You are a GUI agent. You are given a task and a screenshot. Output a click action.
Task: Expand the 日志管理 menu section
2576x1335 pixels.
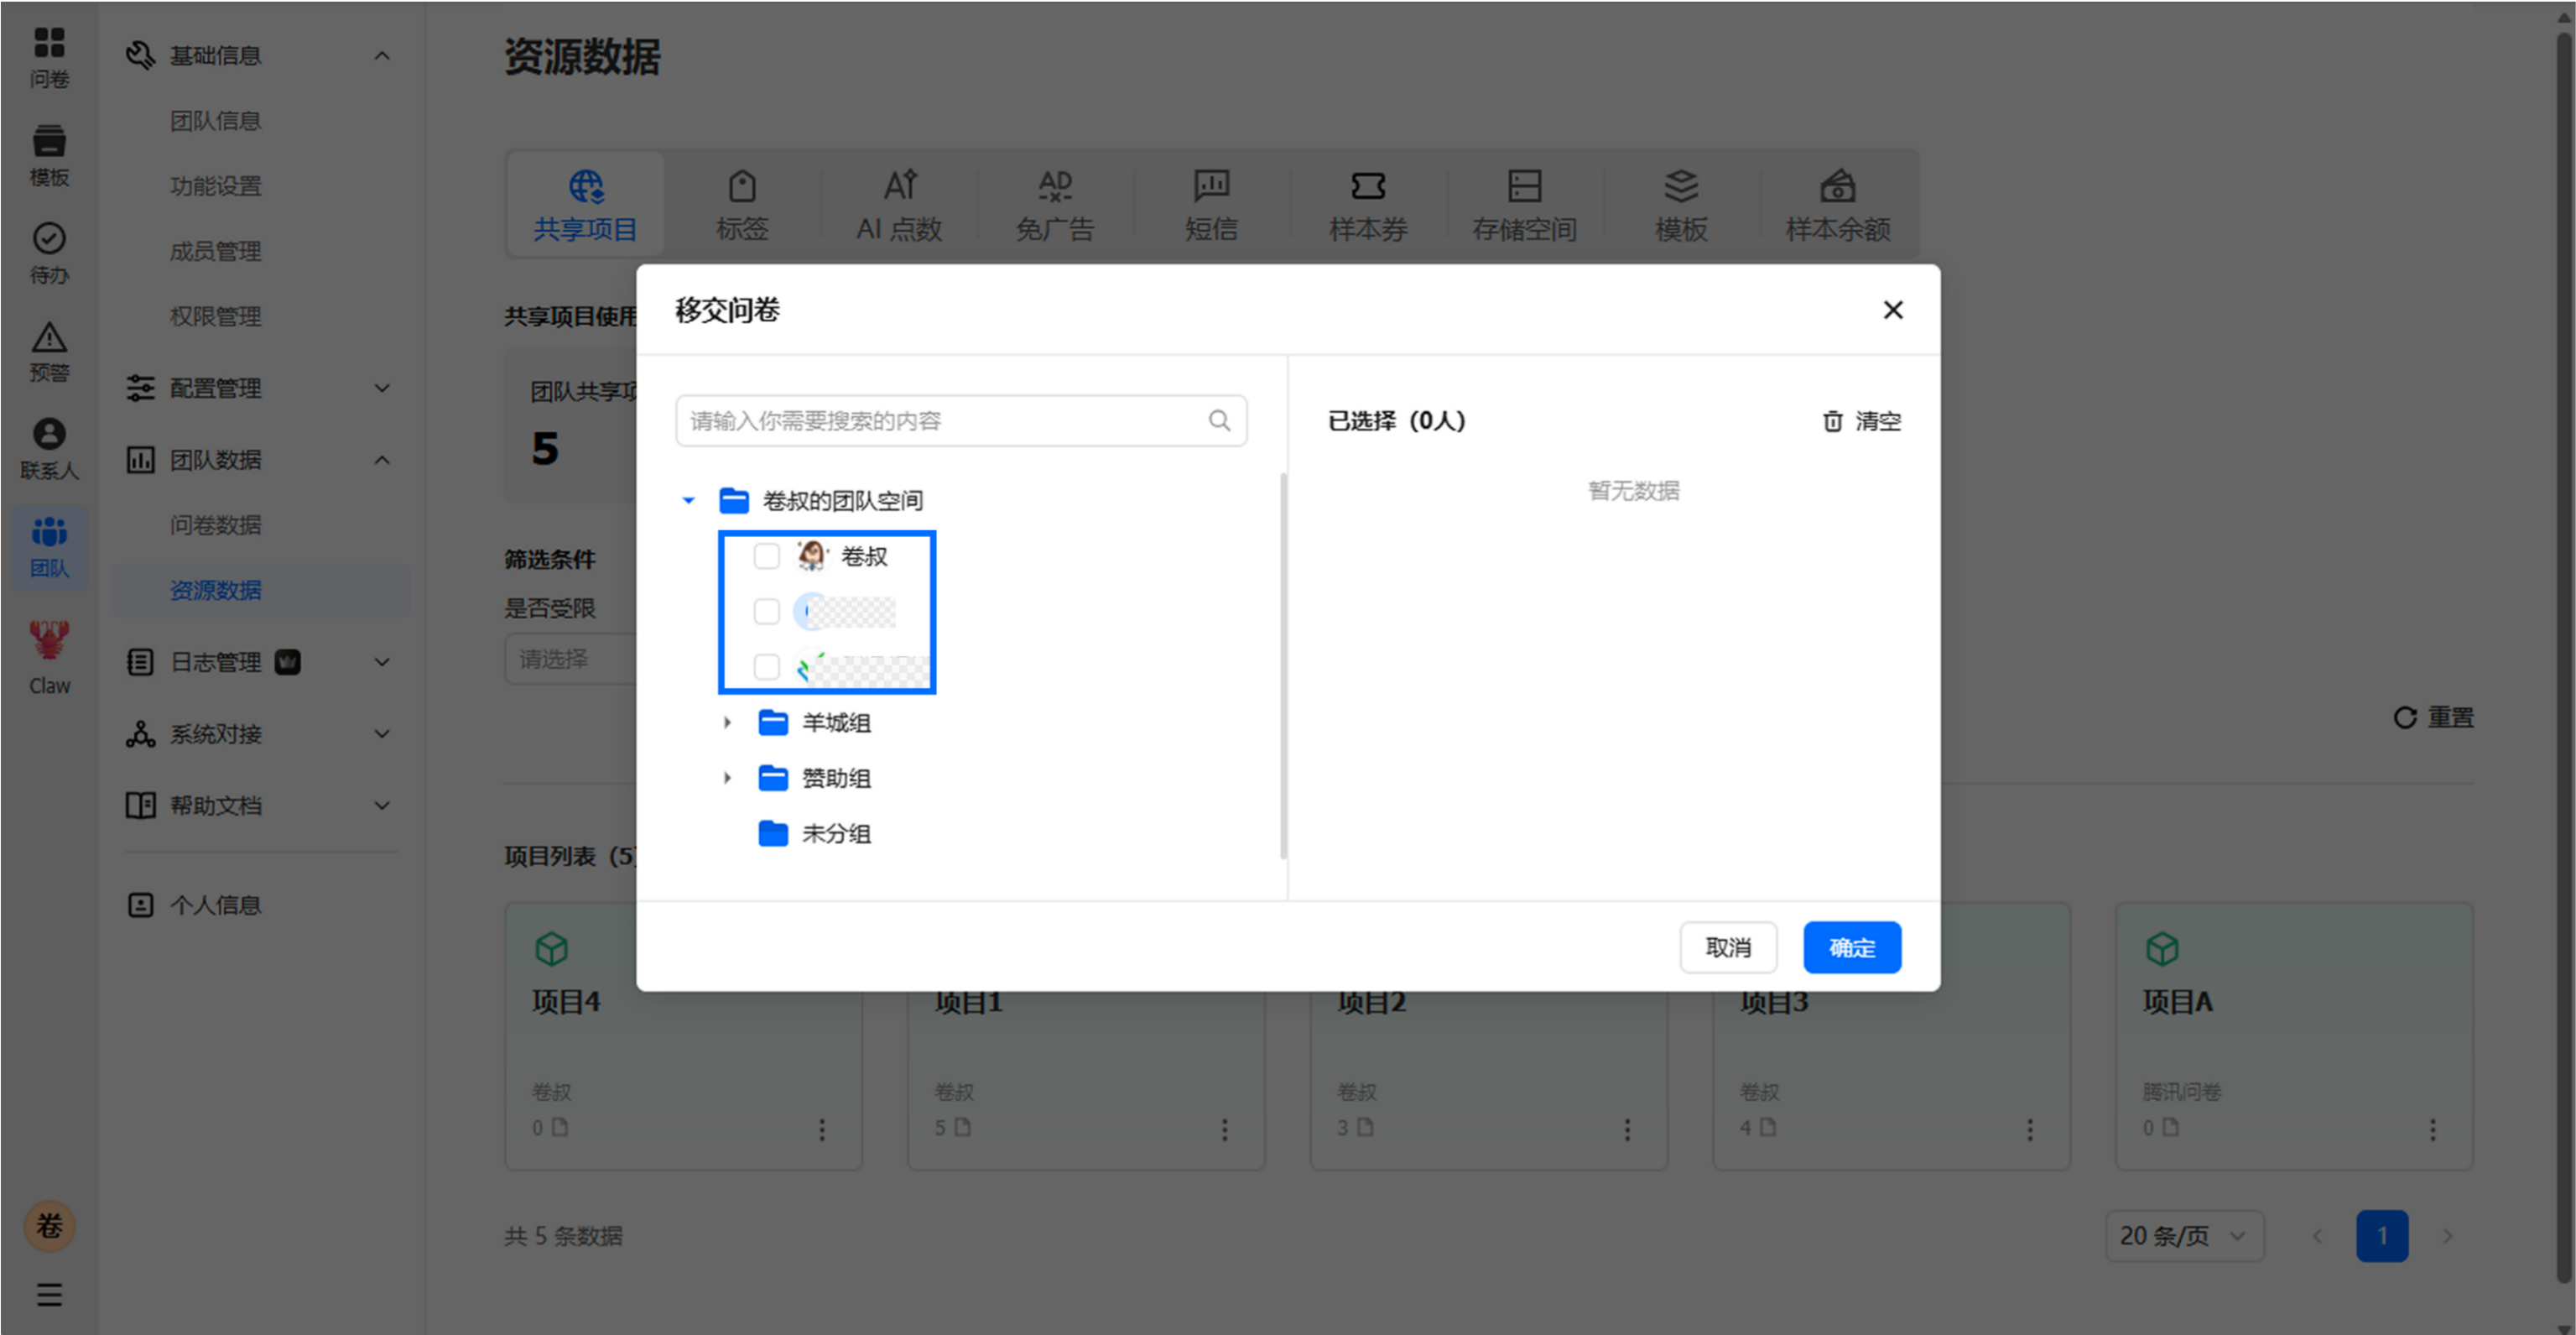382,662
